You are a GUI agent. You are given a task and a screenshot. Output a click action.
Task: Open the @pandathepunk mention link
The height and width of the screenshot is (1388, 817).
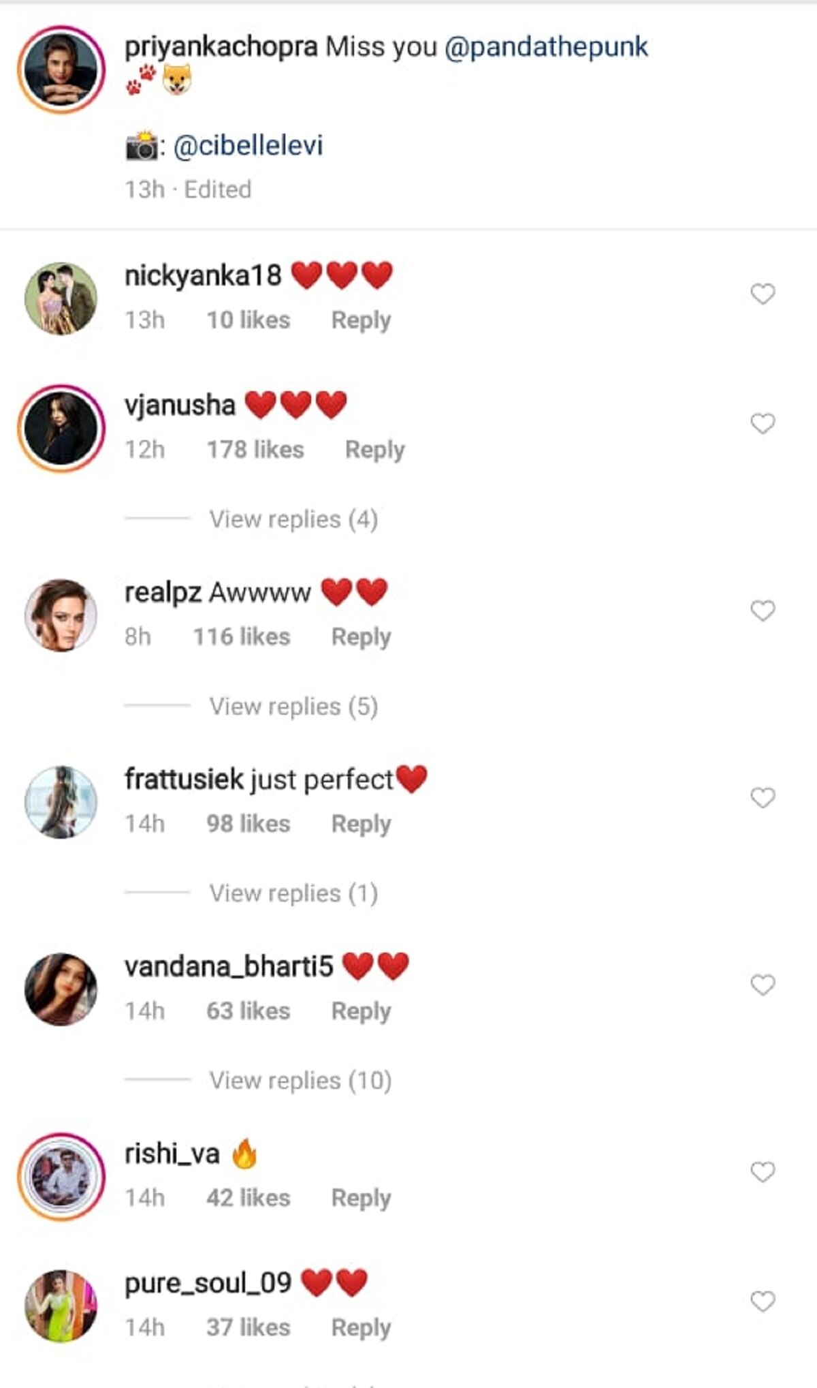pyautogui.click(x=546, y=47)
